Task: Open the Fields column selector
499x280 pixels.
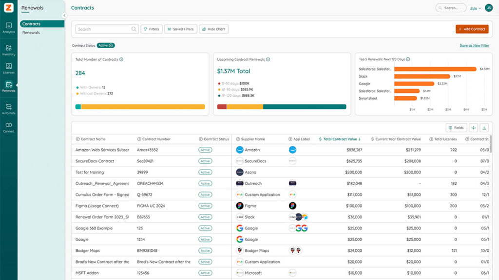Action: [456, 128]
